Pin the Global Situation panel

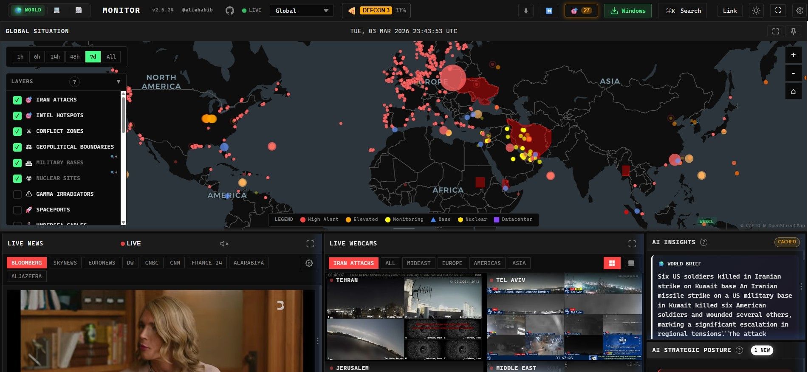click(x=793, y=31)
